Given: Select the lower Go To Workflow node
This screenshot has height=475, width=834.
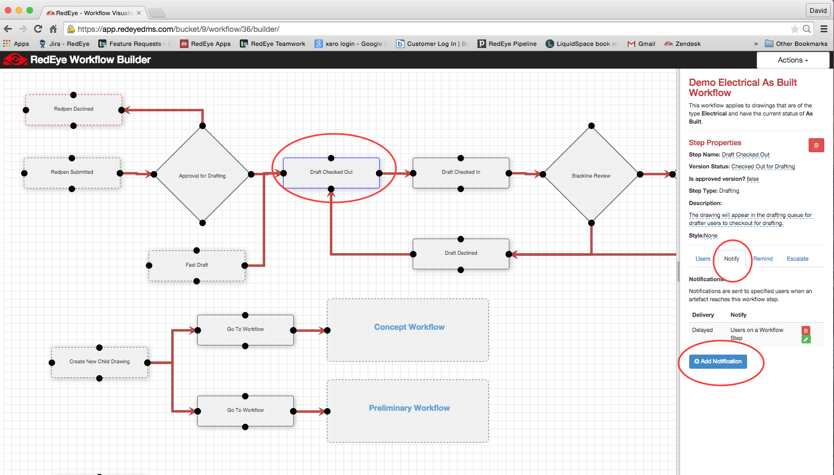Looking at the screenshot, I should click(245, 411).
